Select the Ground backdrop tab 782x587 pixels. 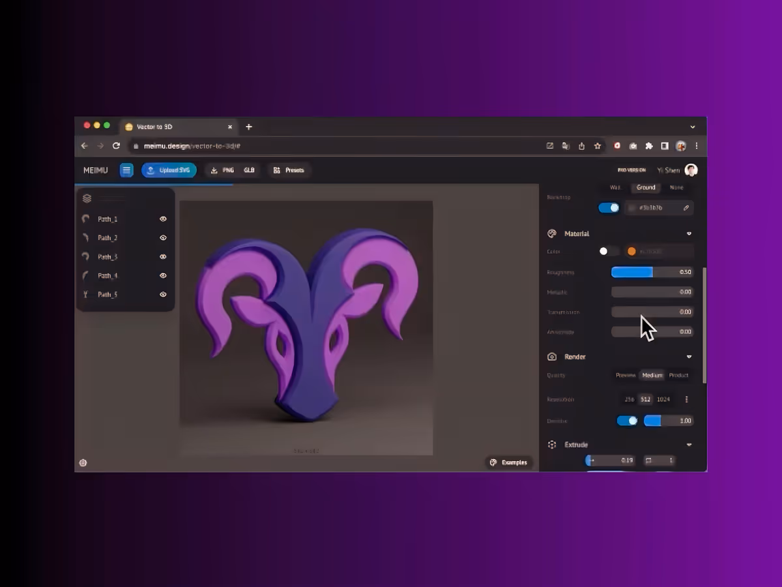pos(646,188)
